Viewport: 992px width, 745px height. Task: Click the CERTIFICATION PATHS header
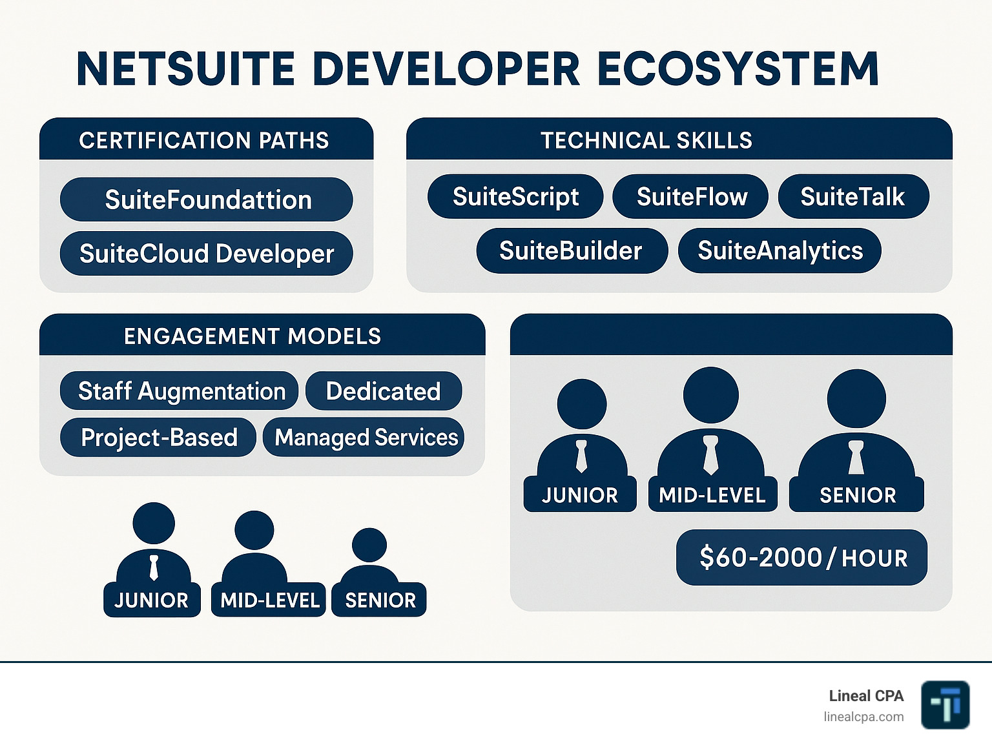(x=207, y=139)
